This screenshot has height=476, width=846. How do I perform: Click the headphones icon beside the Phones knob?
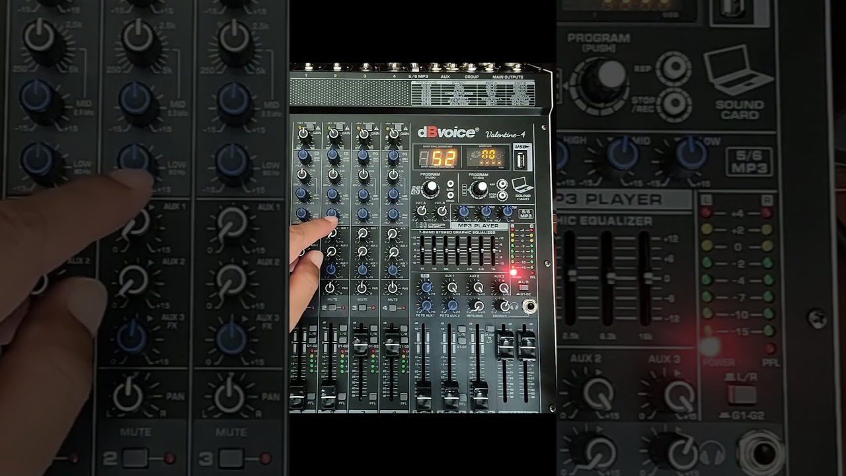[514, 307]
